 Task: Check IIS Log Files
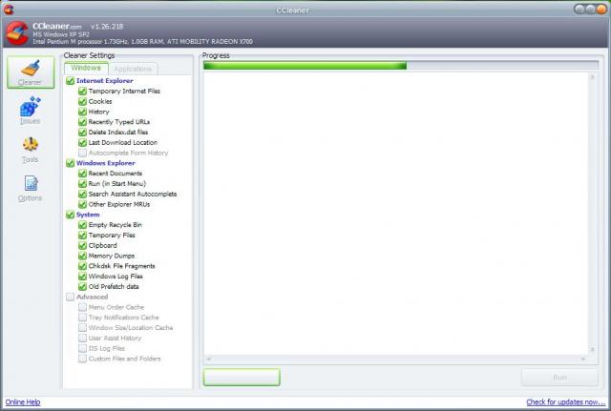pyautogui.click(x=82, y=348)
